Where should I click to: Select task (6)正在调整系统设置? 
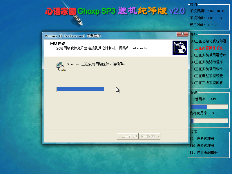coord(207,76)
